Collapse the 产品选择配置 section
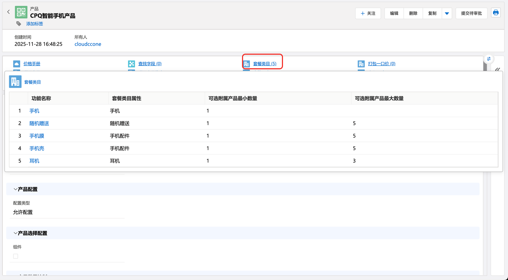Viewport: 508px width, 280px height. [x=15, y=233]
